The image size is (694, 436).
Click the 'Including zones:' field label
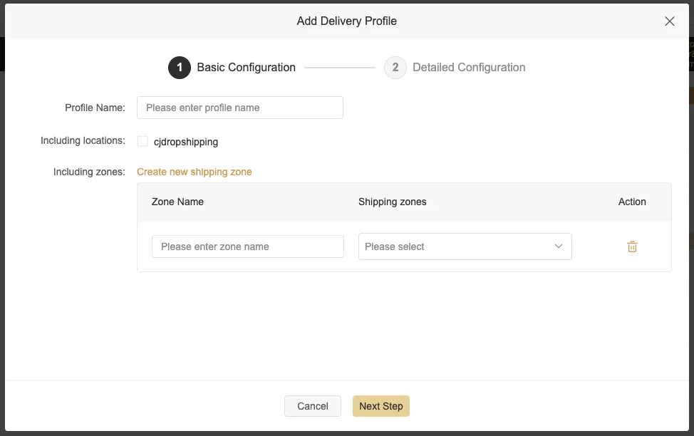coord(89,172)
